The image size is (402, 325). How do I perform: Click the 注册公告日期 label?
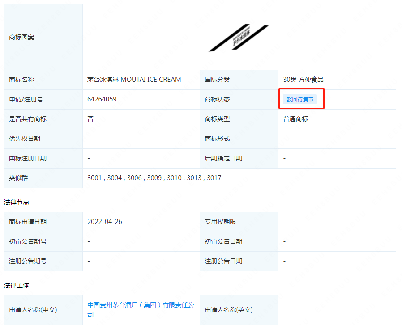[x=223, y=261]
